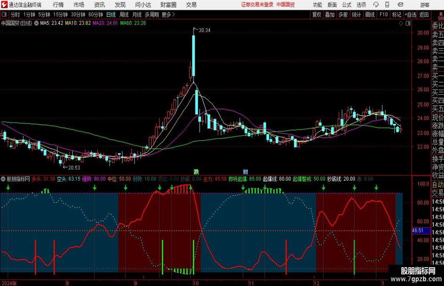Click the MA20: 24.01 value label
The image size is (444, 286).
click(x=105, y=23)
